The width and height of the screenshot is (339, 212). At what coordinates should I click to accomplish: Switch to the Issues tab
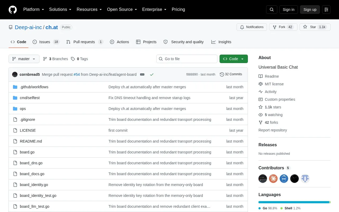point(46,42)
